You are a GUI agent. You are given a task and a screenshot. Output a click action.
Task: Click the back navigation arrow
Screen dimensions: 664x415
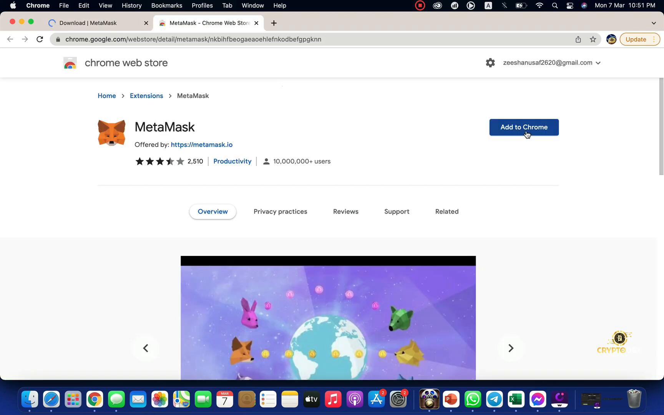point(10,39)
